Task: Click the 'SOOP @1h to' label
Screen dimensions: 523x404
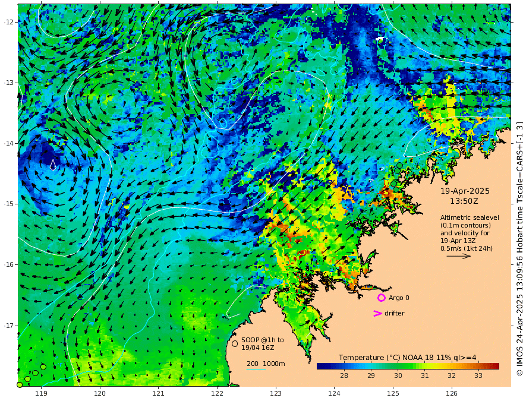Action: [x=263, y=340]
